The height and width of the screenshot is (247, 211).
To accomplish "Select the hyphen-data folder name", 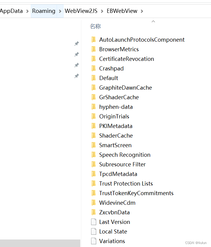I will point(116,107).
